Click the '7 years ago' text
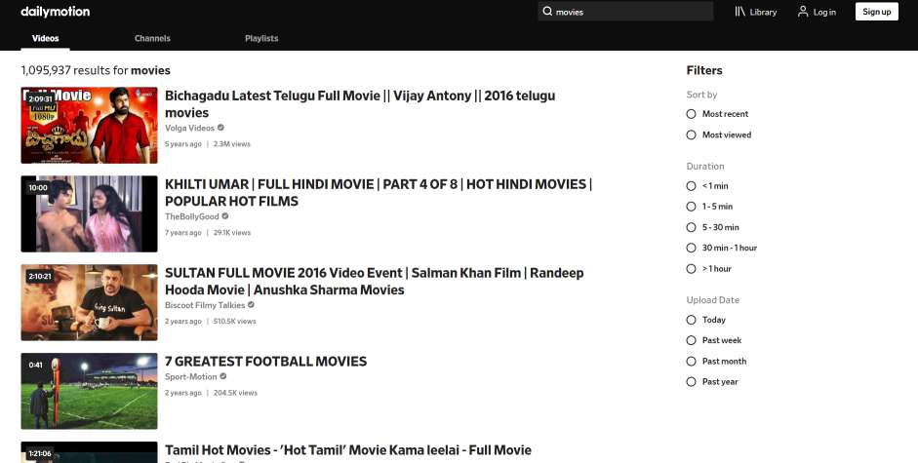 [x=183, y=232]
